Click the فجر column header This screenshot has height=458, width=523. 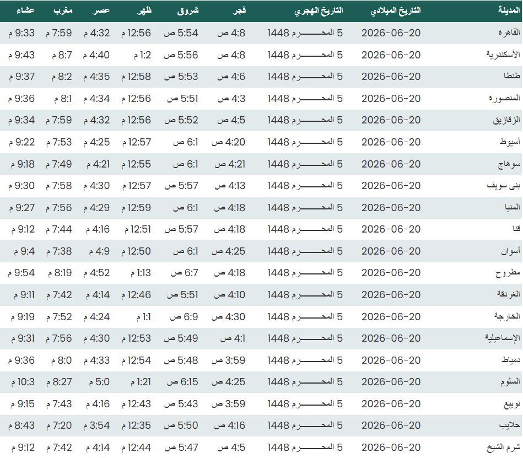pyautogui.click(x=240, y=10)
